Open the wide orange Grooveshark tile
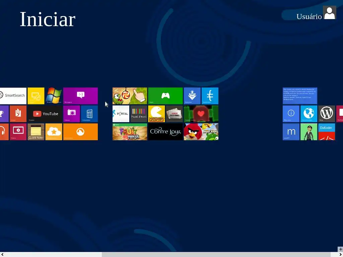343x257 pixels. [x=80, y=132]
